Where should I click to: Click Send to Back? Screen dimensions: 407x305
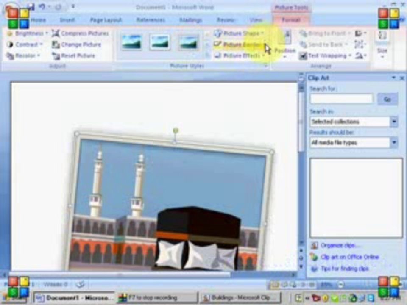click(x=323, y=44)
